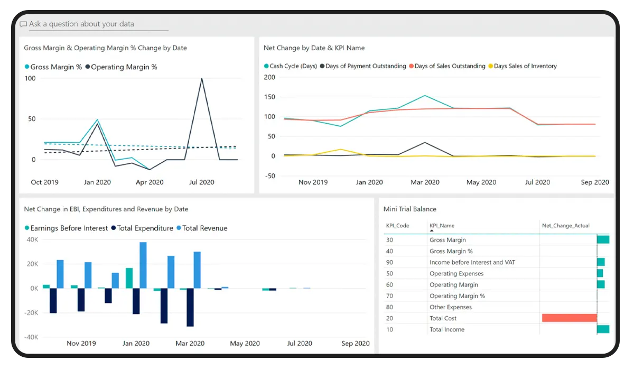Click the Mini Trial Balance title
The image size is (634, 370).
click(x=410, y=209)
